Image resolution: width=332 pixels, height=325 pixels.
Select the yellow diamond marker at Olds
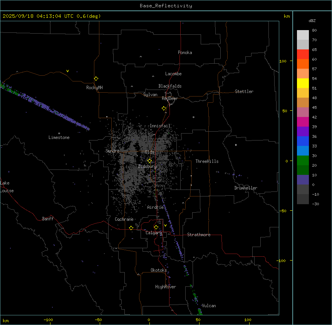(149, 161)
